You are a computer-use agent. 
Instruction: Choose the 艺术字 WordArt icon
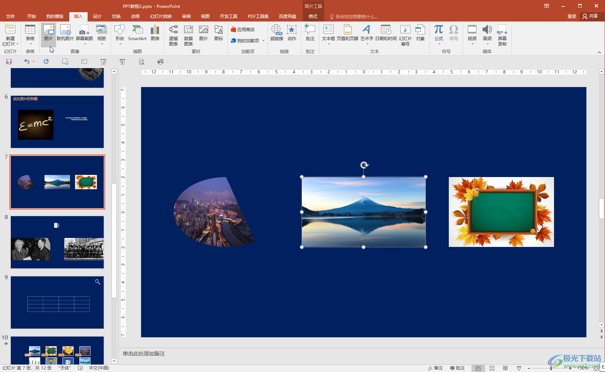tap(367, 33)
